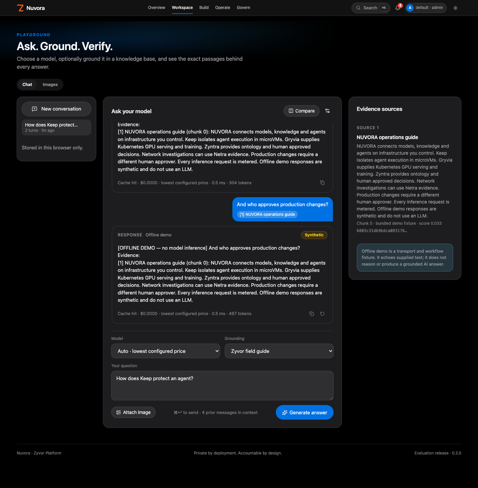This screenshot has height=488, width=478.
Task: Click the default · admin account button
Action: pyautogui.click(x=426, y=8)
